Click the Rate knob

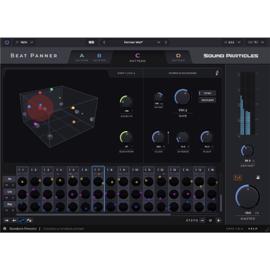click(x=183, y=97)
